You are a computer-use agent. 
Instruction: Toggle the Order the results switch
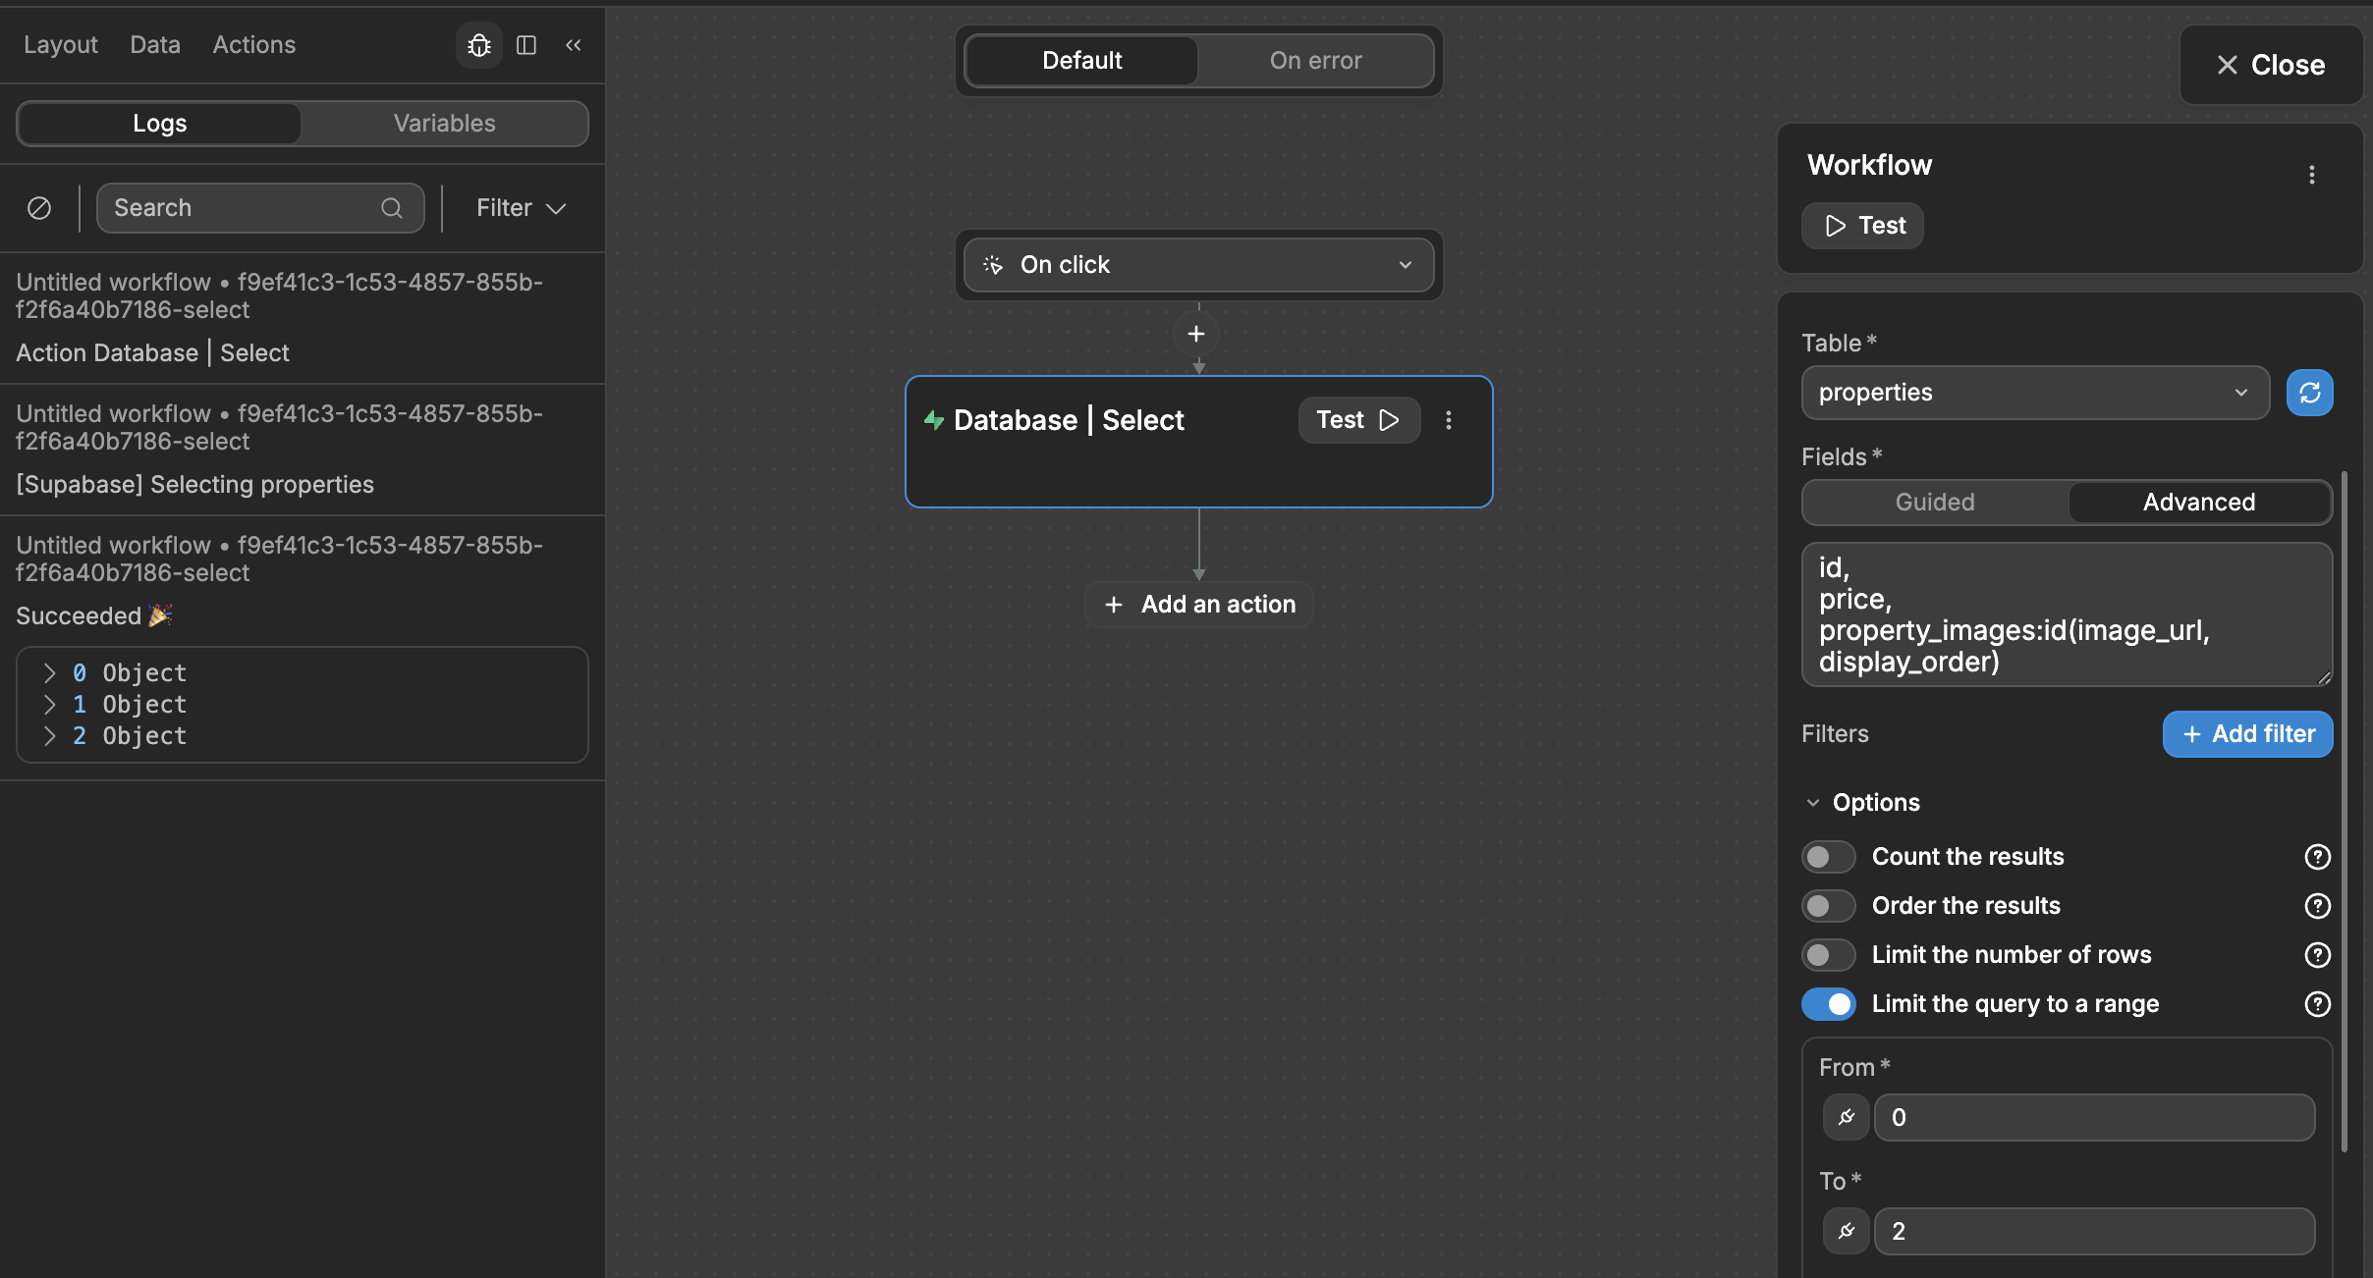1828,905
